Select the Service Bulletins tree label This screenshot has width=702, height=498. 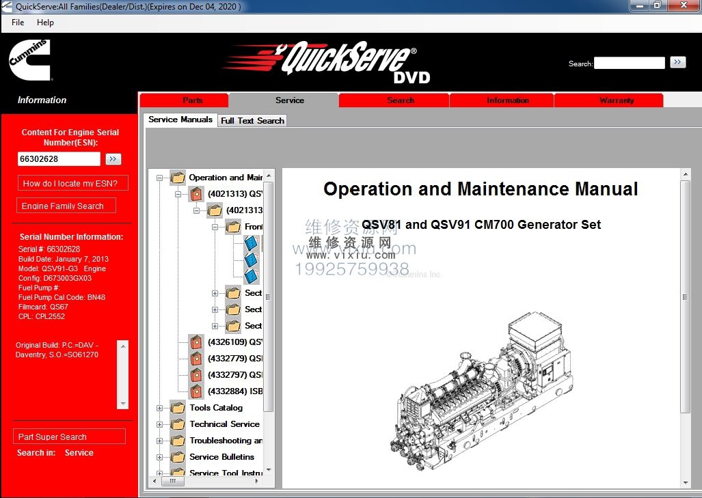click(221, 457)
